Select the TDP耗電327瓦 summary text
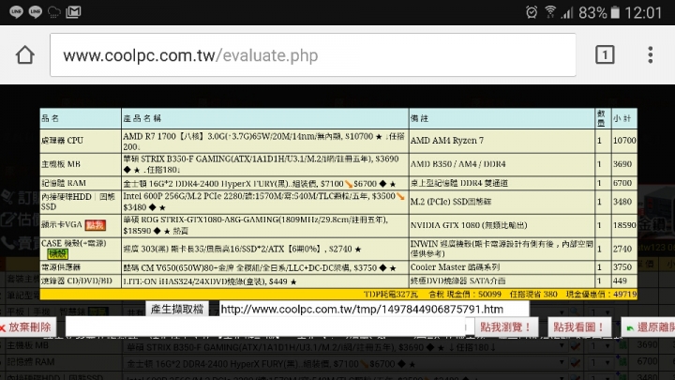Viewport: 675px width, 380px height. point(390,295)
